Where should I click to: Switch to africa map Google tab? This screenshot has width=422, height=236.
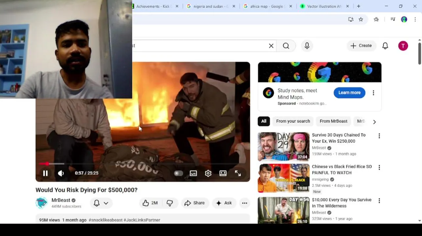click(x=267, y=6)
